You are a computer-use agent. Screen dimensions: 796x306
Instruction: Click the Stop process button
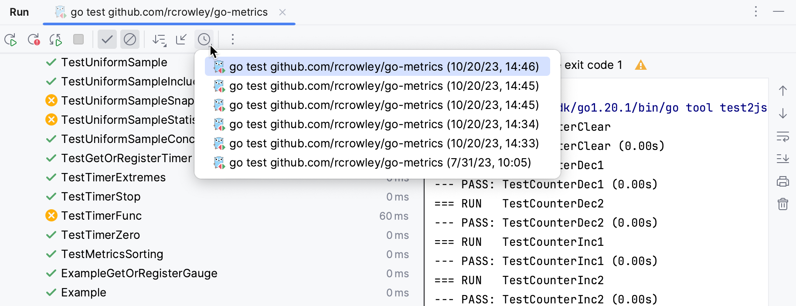(x=78, y=40)
